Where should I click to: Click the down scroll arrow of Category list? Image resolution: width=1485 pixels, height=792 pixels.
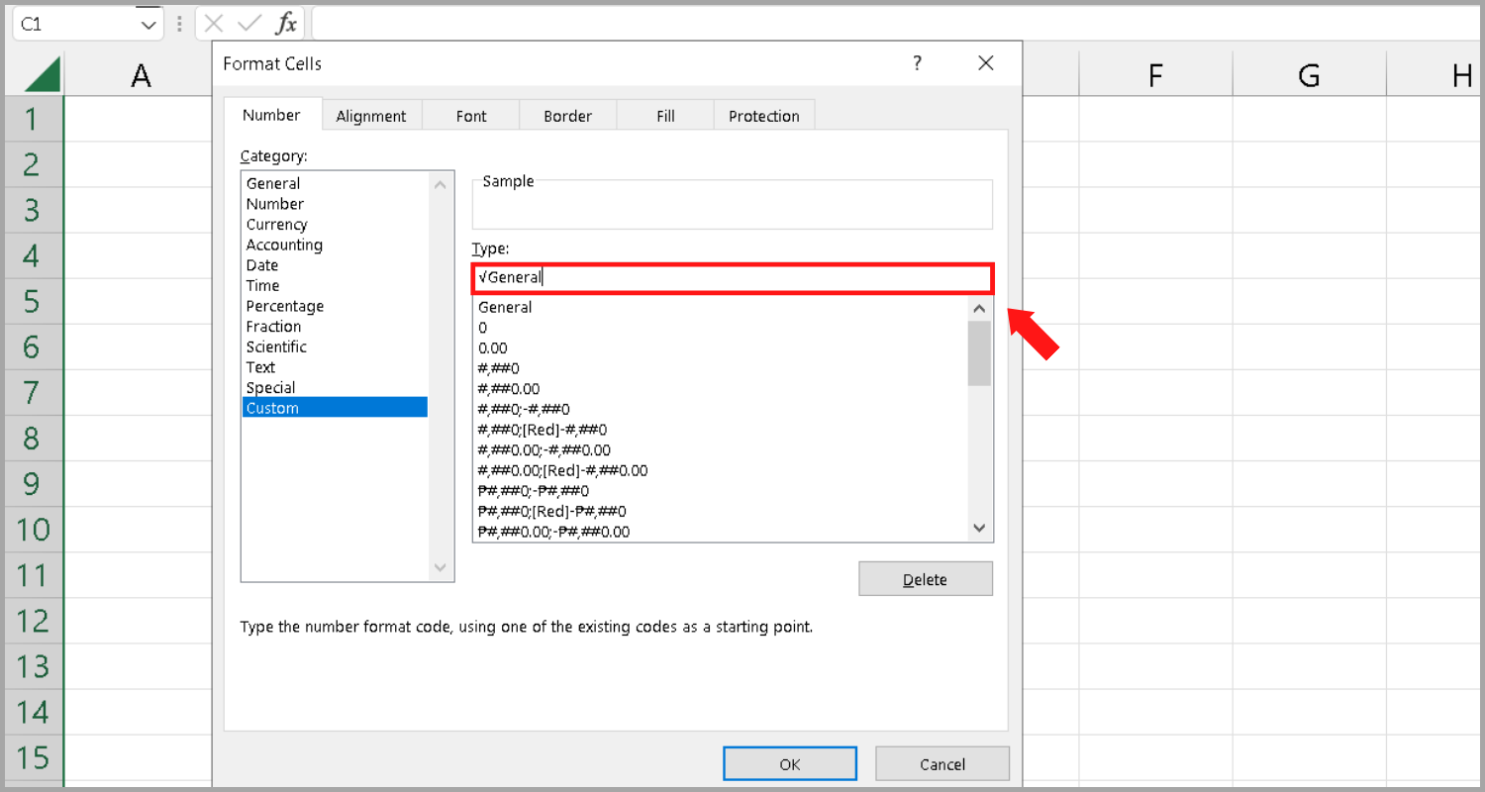(441, 568)
